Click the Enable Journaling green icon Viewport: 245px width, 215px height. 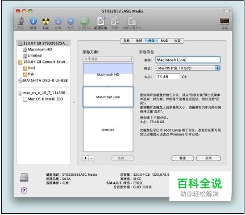85,21
